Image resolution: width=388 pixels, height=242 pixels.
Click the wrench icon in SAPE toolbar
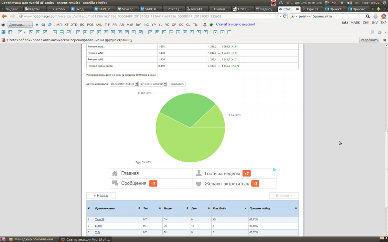(43, 25)
